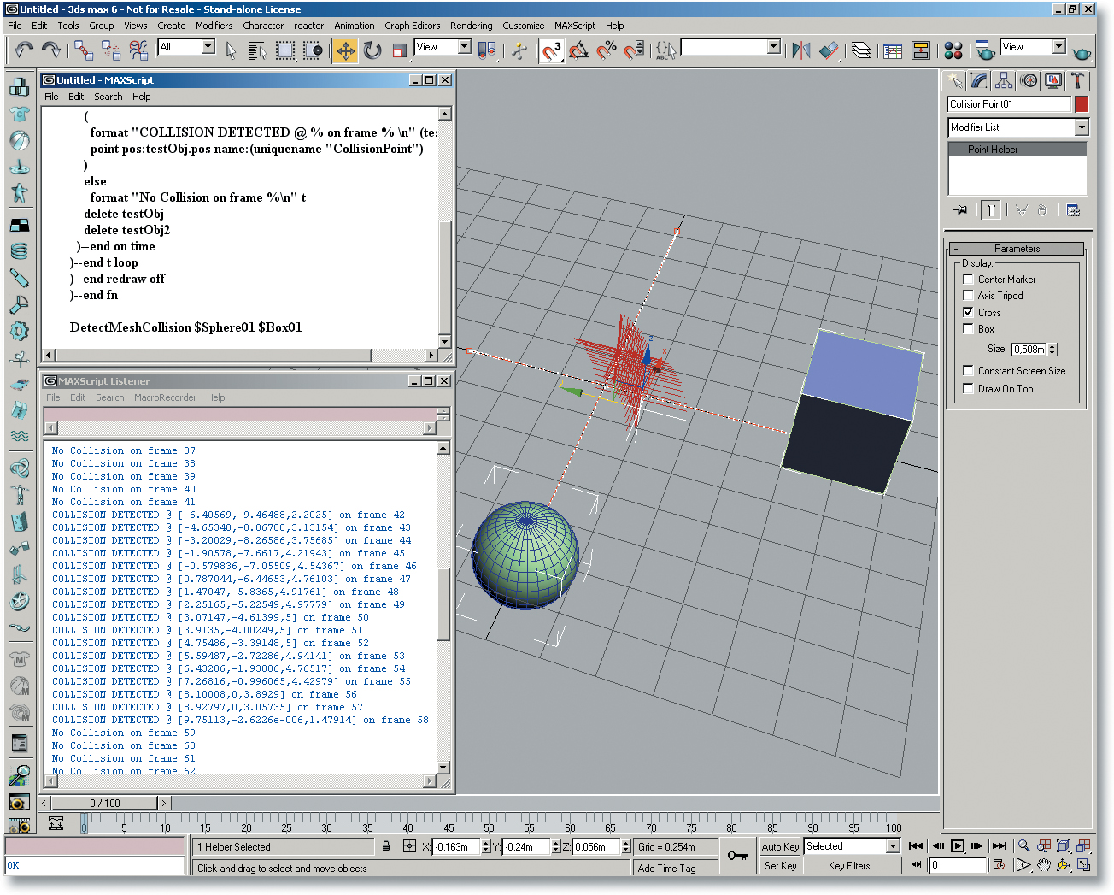Viewport: 1114px width, 895px height.
Task: Click the Undo arrow in main toolbar
Action: pyautogui.click(x=24, y=50)
